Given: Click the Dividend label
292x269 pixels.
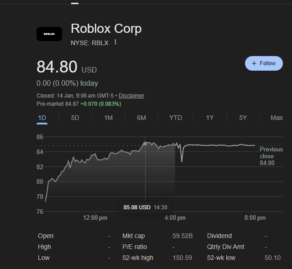Looking at the screenshot, I should tap(219, 236).
